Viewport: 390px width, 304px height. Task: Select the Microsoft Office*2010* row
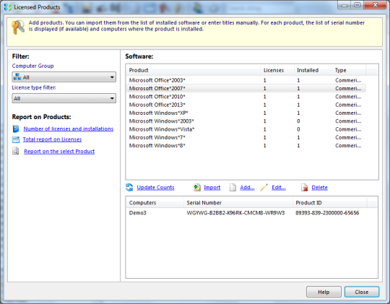coord(246,97)
